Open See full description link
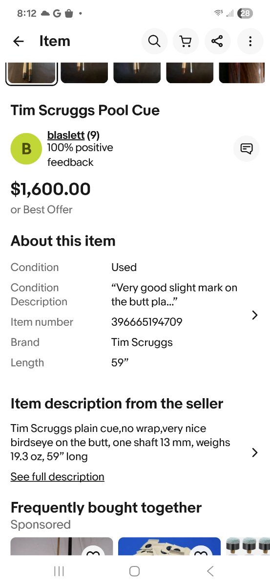 pyautogui.click(x=58, y=476)
